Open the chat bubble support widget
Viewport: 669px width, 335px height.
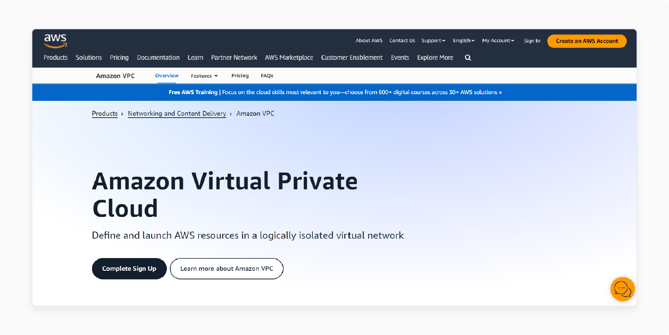tap(622, 289)
